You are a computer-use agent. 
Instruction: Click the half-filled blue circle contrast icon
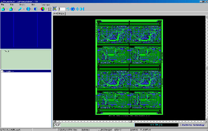[35, 9]
